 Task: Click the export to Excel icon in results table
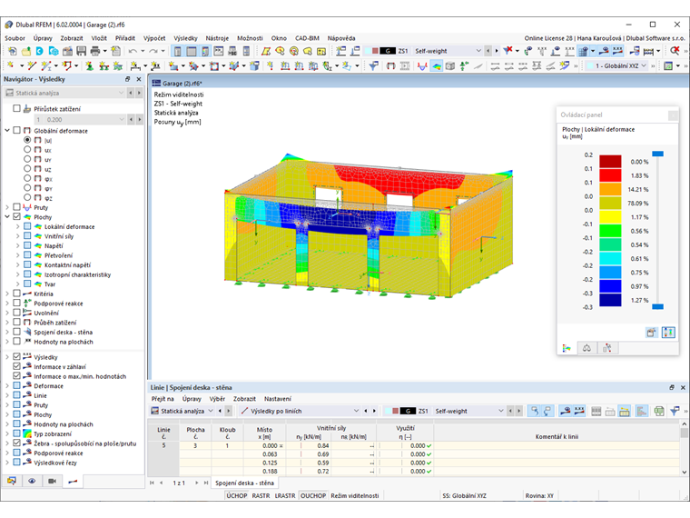pos(659,411)
